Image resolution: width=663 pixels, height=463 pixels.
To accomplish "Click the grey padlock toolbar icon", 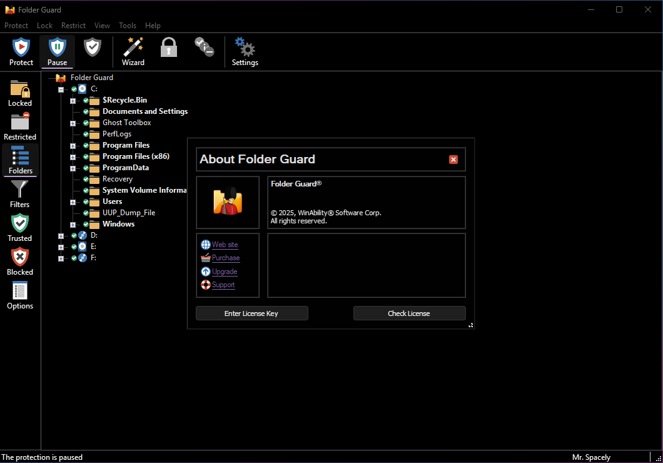I will 169,47.
